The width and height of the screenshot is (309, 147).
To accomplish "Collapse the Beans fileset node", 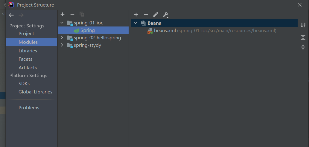I will click(136, 23).
